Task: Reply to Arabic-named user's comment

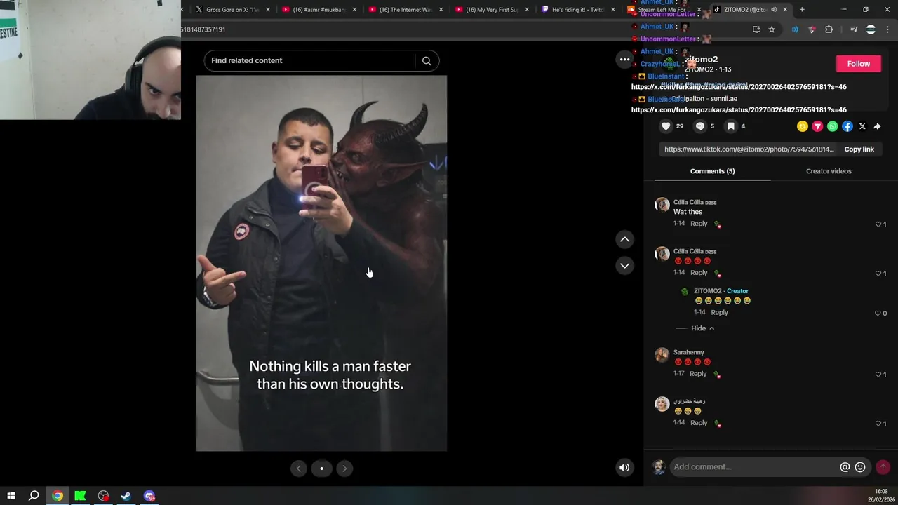Action: pos(699,423)
